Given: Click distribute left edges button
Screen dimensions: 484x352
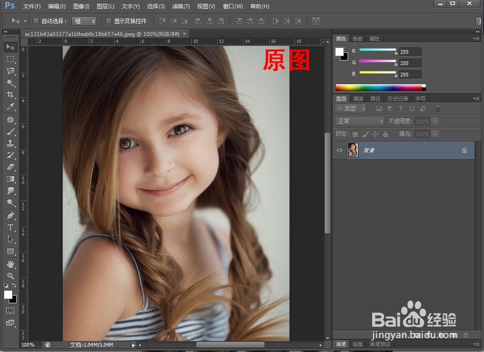Looking at the screenshot, I should click(275, 21).
